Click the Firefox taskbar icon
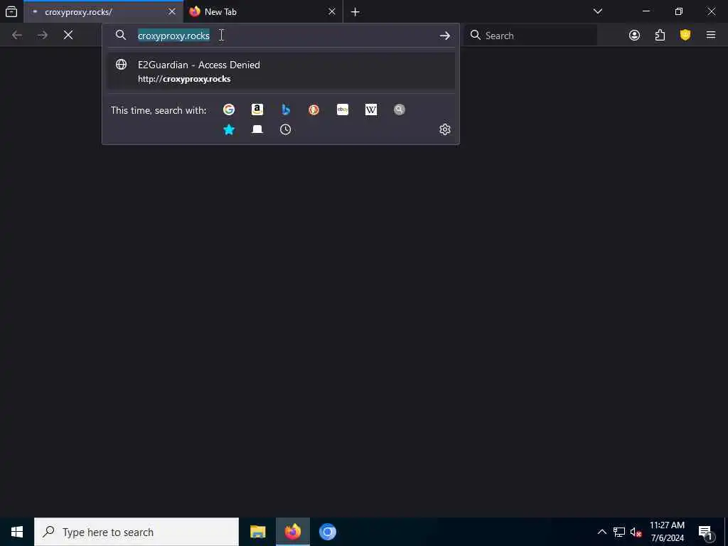Screen dimensions: 728x546 (292, 532)
